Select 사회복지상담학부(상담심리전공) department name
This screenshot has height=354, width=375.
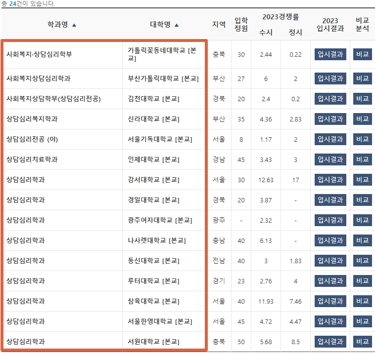click(53, 99)
